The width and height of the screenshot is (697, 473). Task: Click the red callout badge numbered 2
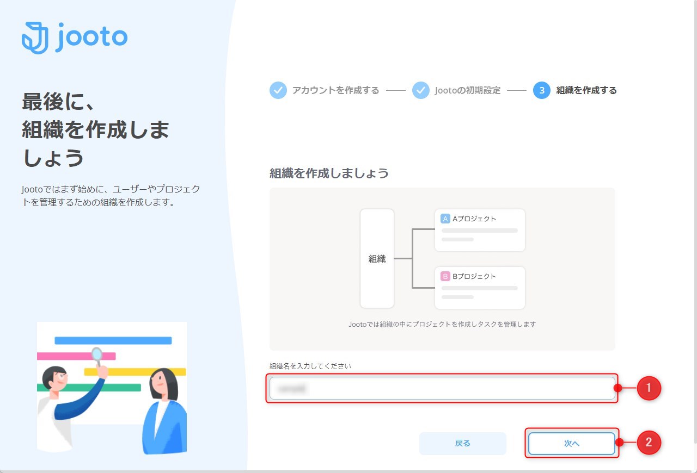(x=648, y=443)
